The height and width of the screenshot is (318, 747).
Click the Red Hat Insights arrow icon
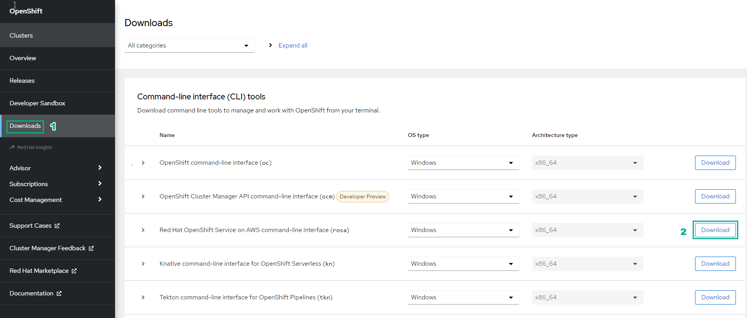12,147
